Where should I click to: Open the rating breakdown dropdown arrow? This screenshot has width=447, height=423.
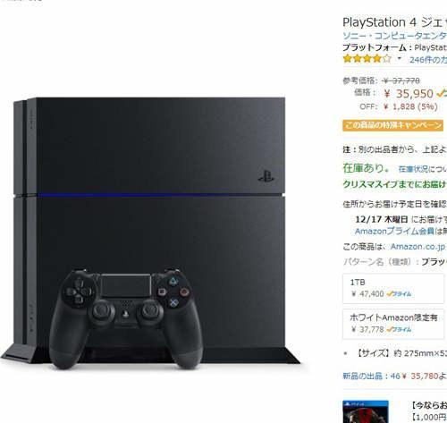coord(400,58)
